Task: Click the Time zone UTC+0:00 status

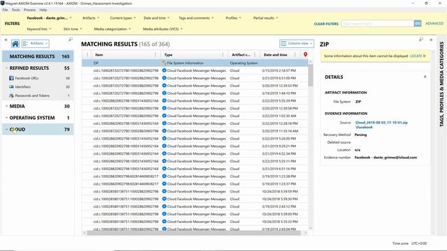Action: click(x=409, y=243)
